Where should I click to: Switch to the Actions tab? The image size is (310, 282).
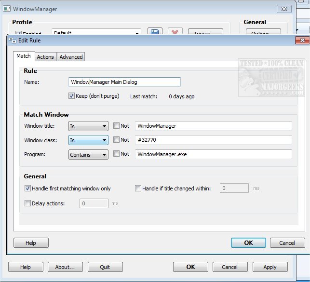coord(45,57)
